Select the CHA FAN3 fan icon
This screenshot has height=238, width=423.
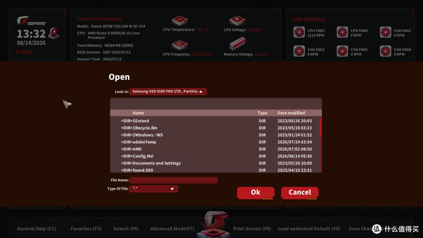[342, 51]
